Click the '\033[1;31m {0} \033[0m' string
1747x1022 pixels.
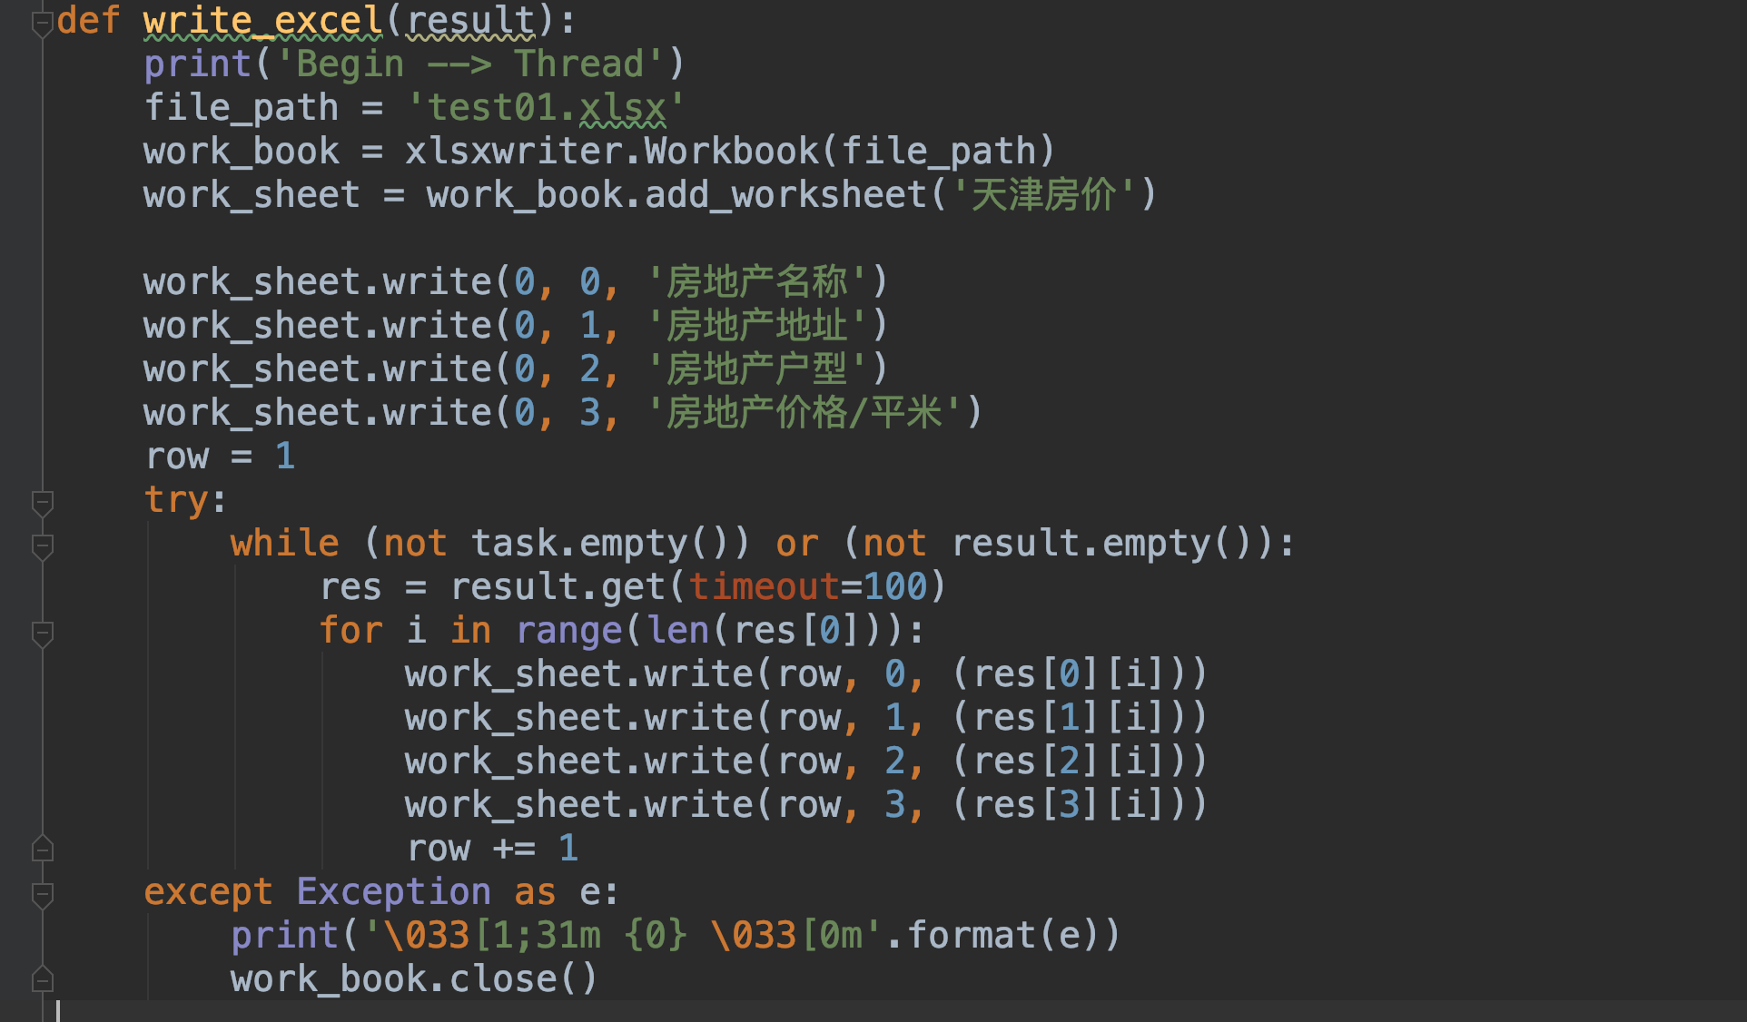click(x=623, y=936)
